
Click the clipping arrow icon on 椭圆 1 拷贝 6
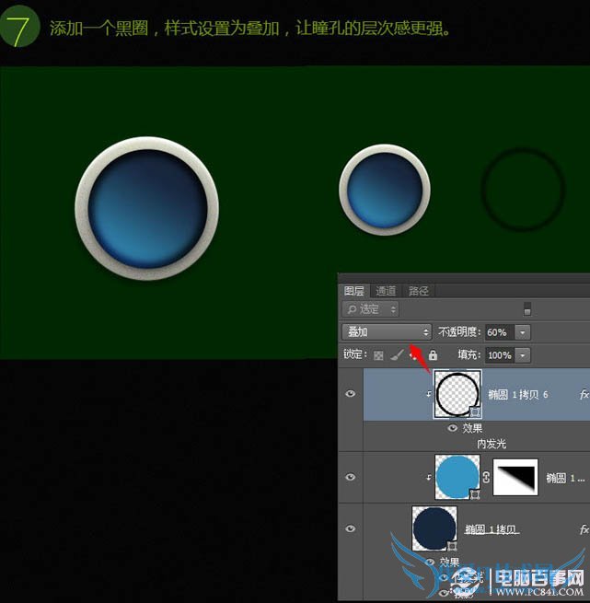point(429,394)
